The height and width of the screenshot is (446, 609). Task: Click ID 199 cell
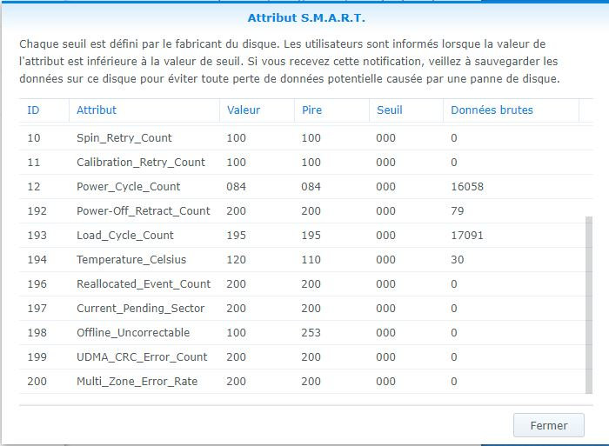[x=37, y=357]
